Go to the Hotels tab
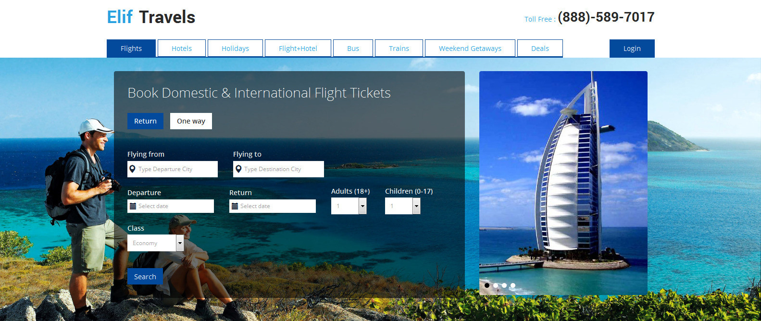Image resolution: width=761 pixels, height=321 pixels. pyautogui.click(x=182, y=49)
